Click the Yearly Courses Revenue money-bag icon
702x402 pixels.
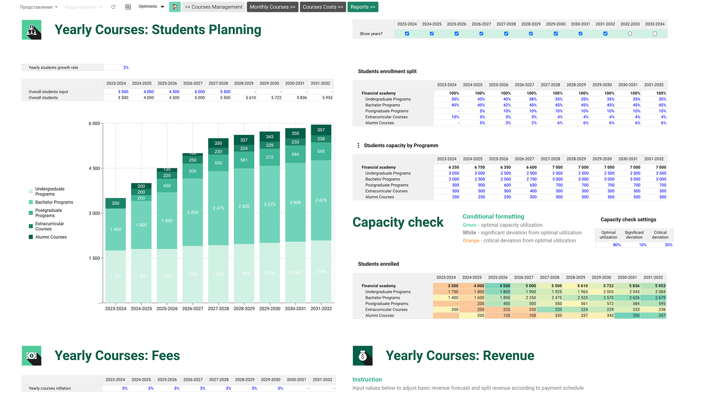point(363,356)
